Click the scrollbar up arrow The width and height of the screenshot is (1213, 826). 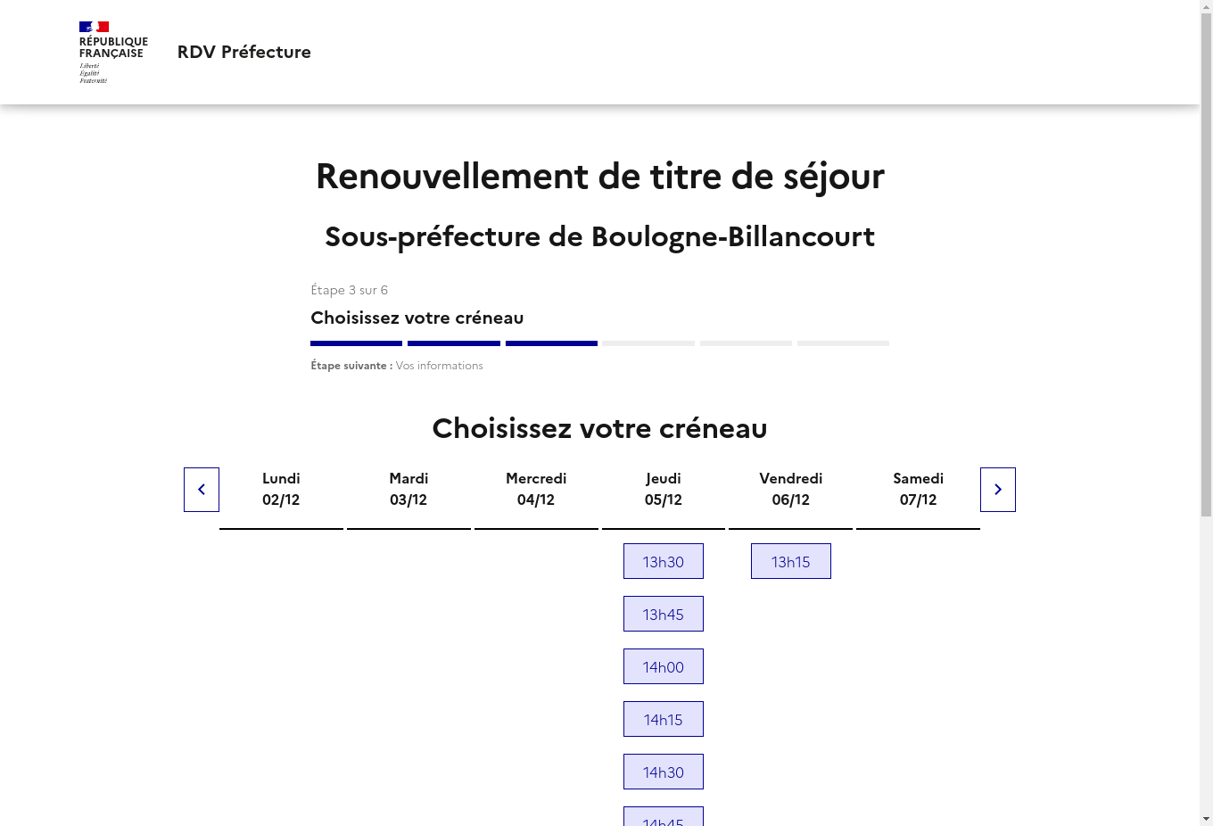pyautogui.click(x=1206, y=6)
